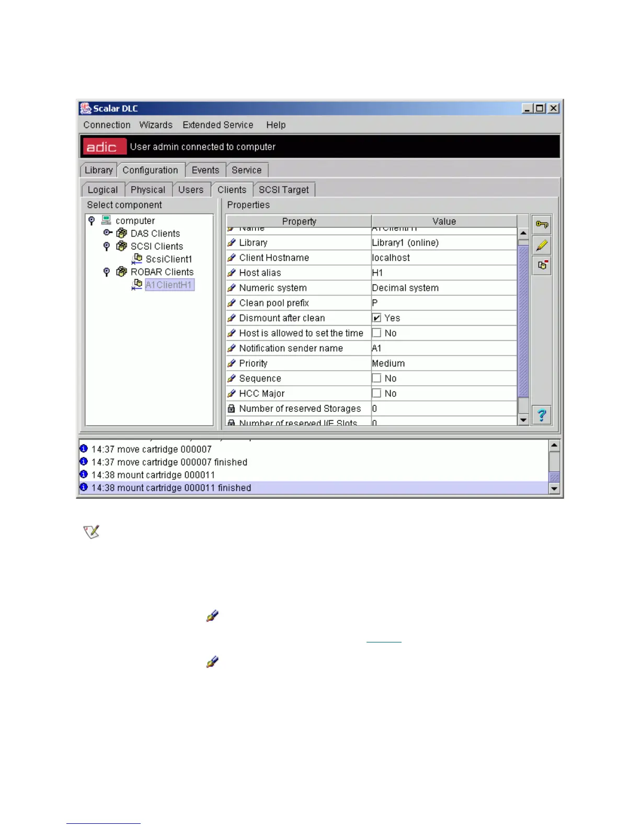640x828 pixels.
Task: Click the ScsiClient1 node icon
Action: tap(137, 259)
